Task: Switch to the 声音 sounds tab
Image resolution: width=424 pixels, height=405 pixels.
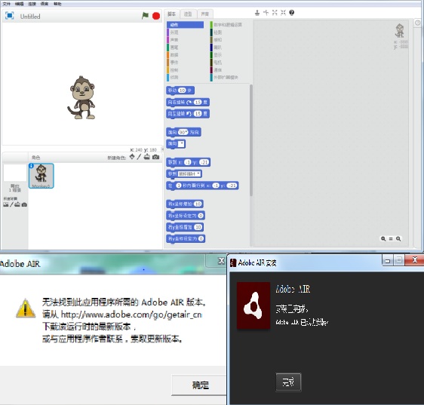Action: point(205,14)
